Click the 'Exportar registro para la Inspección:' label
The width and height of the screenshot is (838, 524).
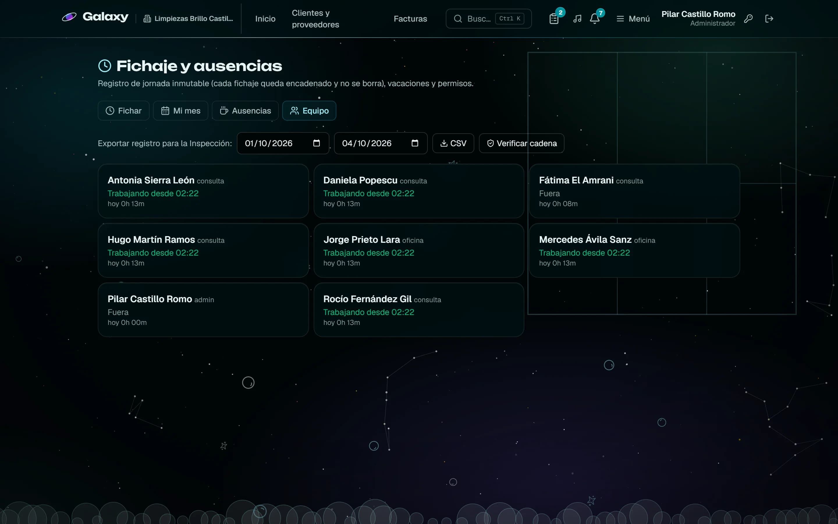pyautogui.click(x=165, y=143)
